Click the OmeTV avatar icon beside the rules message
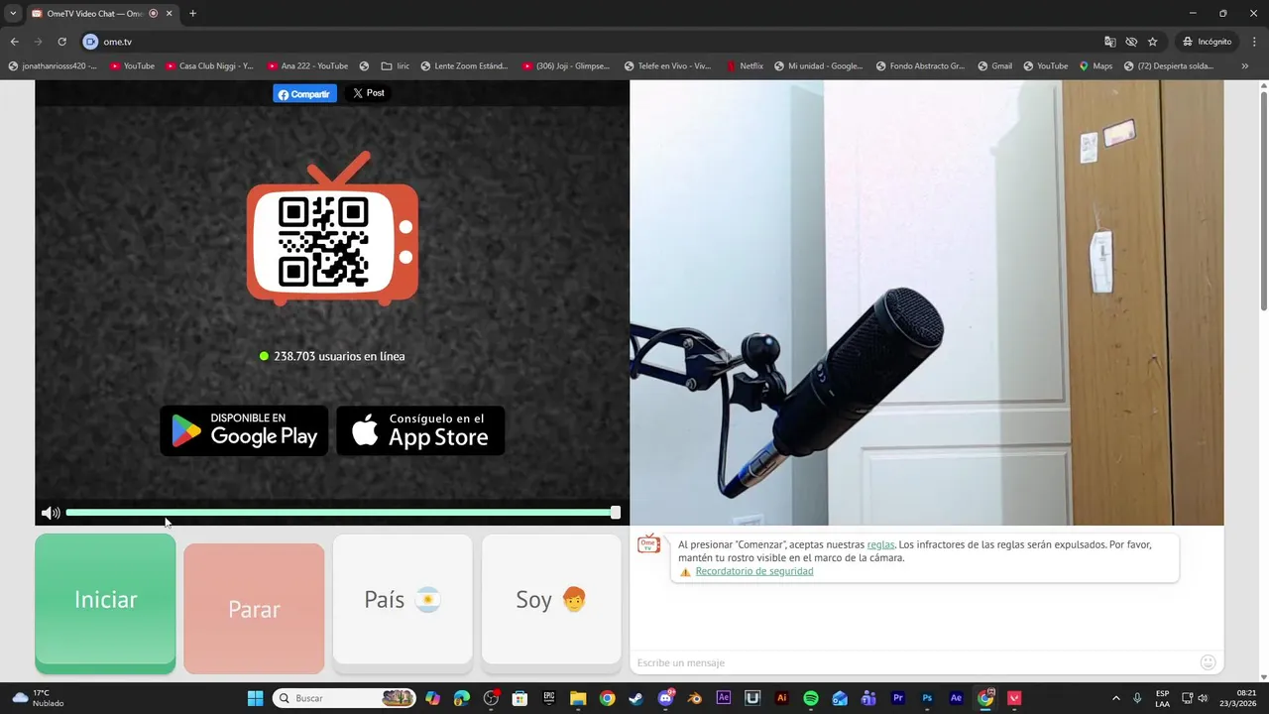 coord(648,543)
